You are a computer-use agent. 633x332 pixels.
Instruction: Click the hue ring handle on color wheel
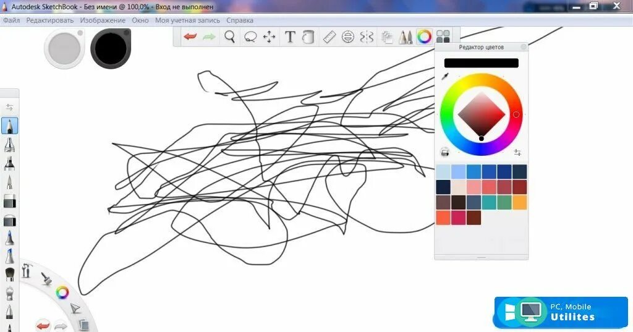coord(516,115)
